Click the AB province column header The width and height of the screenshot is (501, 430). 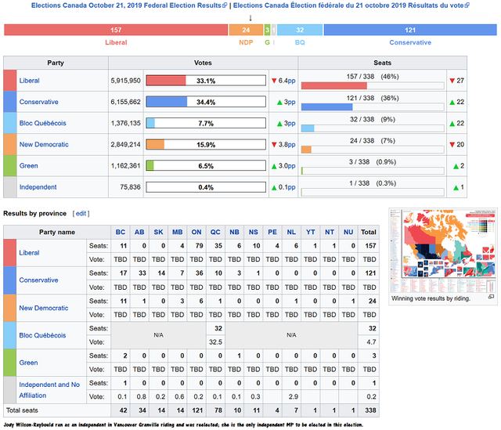tap(139, 232)
